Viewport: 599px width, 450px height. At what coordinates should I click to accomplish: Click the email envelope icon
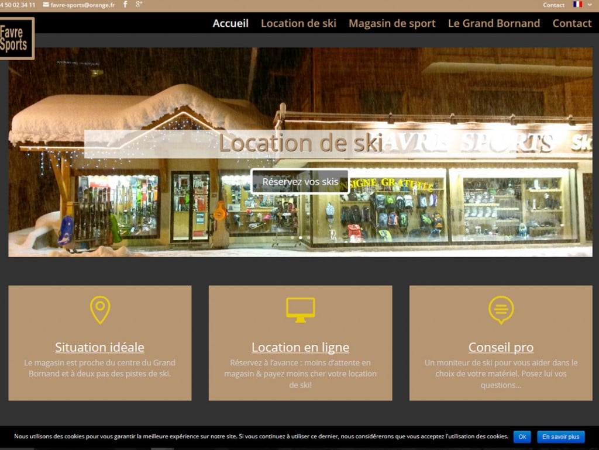pyautogui.click(x=46, y=5)
